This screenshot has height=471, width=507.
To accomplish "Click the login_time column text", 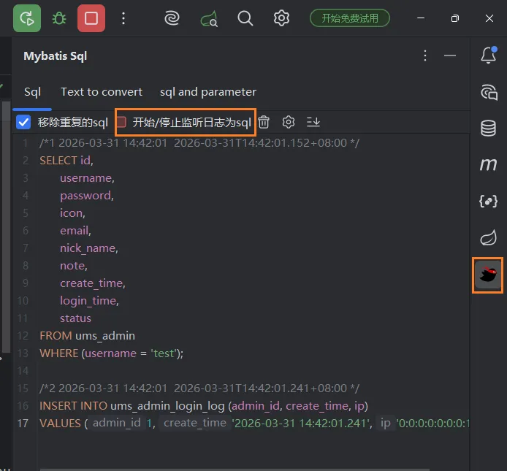I will 88,301.
